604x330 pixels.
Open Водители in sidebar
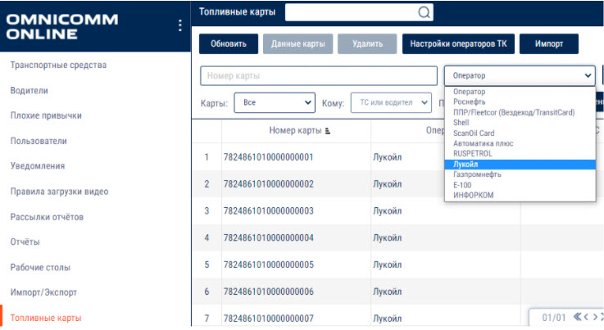coord(30,91)
